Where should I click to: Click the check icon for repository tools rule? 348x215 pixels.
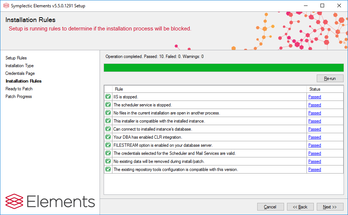pos(108,170)
